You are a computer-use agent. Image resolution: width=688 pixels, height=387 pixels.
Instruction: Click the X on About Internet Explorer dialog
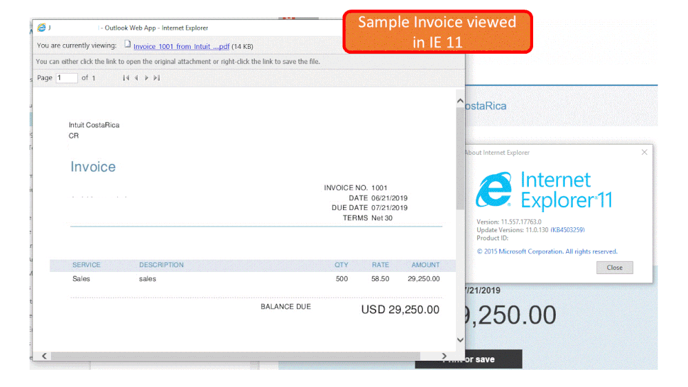(x=644, y=152)
